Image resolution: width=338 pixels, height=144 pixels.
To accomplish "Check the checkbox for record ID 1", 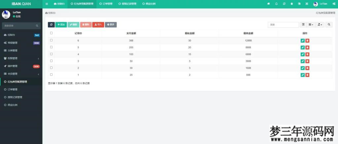I will (51, 75).
